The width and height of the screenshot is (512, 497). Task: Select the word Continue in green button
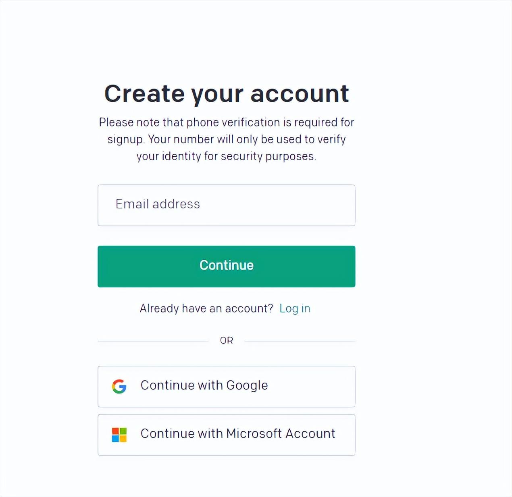(x=227, y=265)
